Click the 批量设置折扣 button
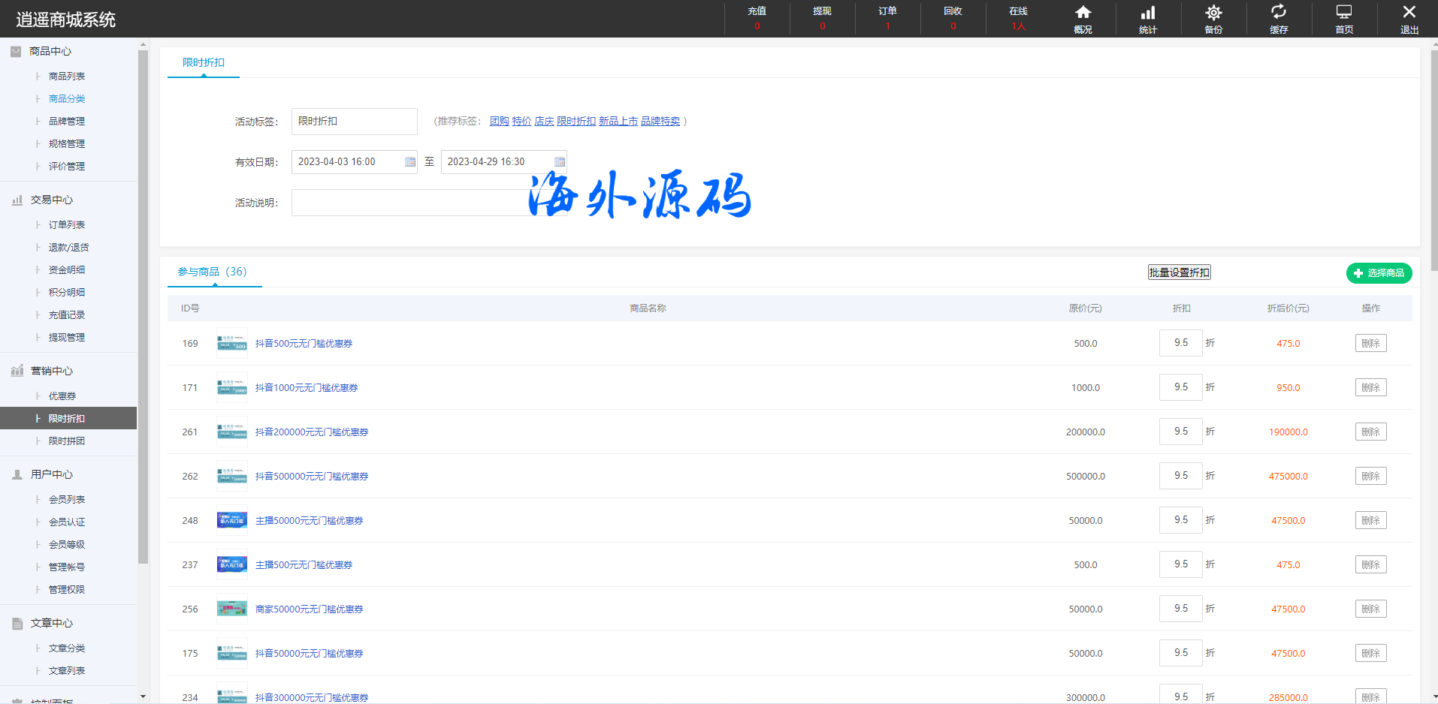Image resolution: width=1438 pixels, height=704 pixels. tap(1179, 272)
